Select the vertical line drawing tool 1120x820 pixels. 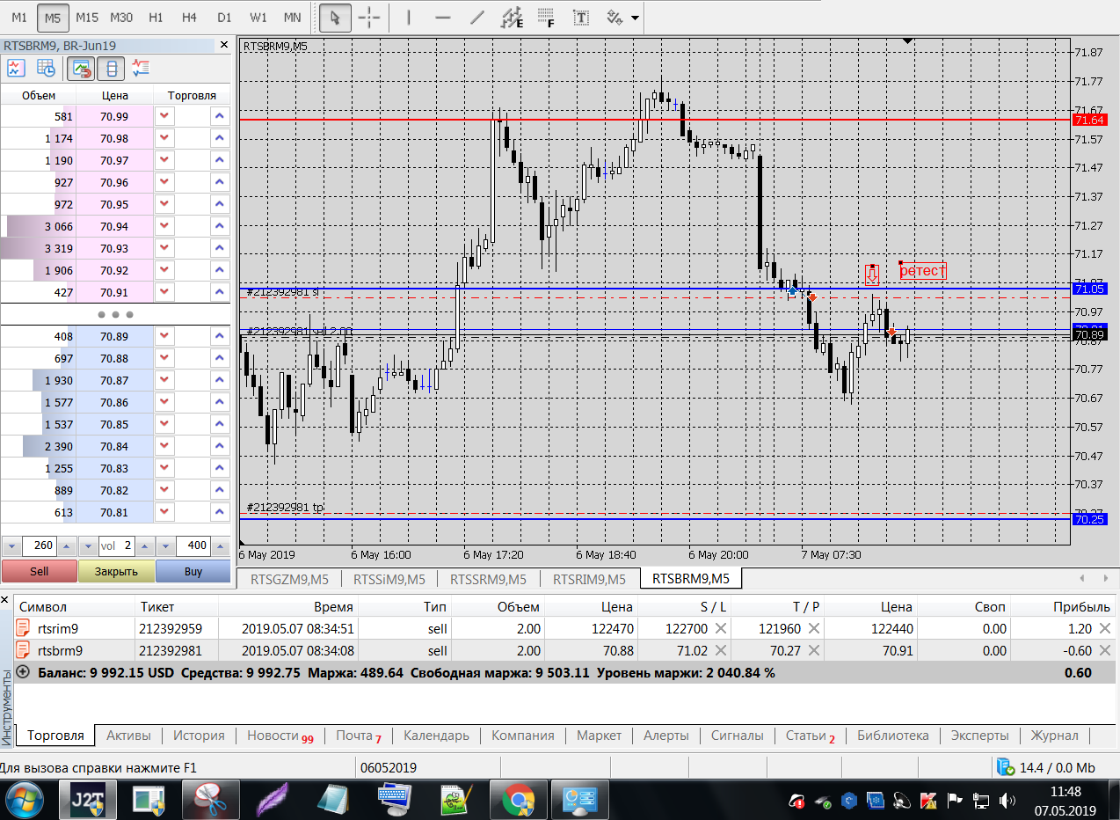(x=408, y=17)
